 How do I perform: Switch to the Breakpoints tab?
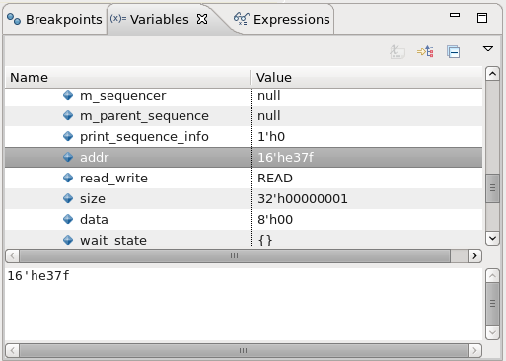pos(54,20)
